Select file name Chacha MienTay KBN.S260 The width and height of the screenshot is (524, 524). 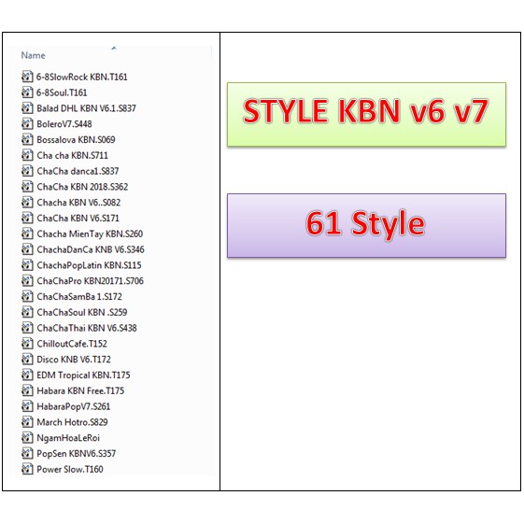pyautogui.click(x=90, y=234)
